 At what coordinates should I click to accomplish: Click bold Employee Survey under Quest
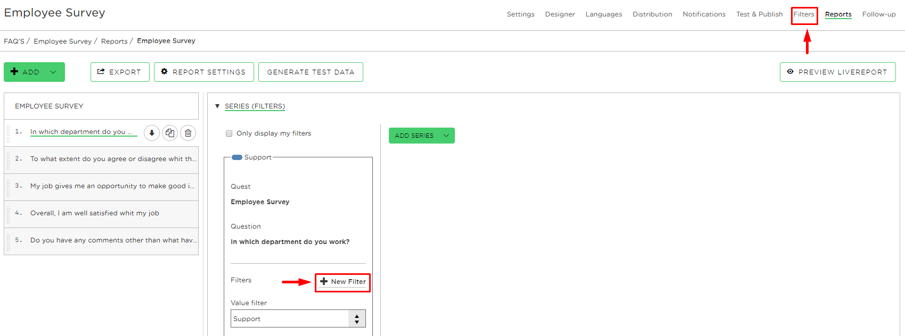260,202
